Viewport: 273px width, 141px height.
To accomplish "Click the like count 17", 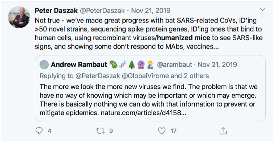I will pos(174,131).
